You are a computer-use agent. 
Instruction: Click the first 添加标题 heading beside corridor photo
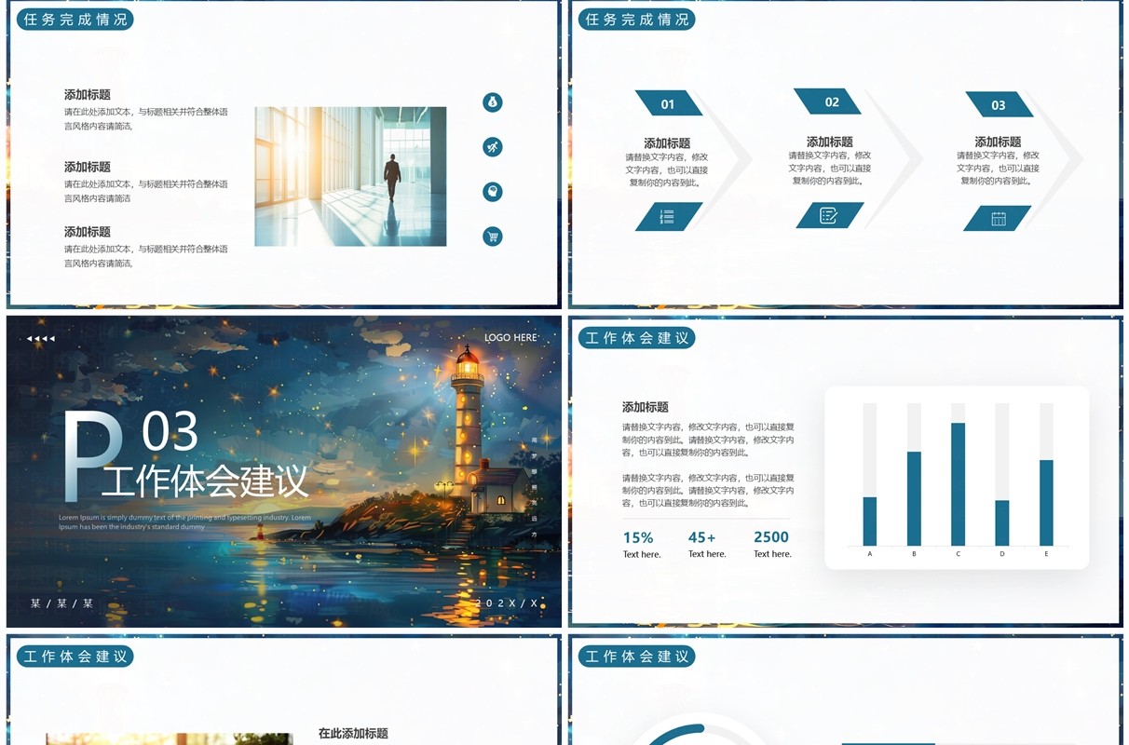coord(88,95)
